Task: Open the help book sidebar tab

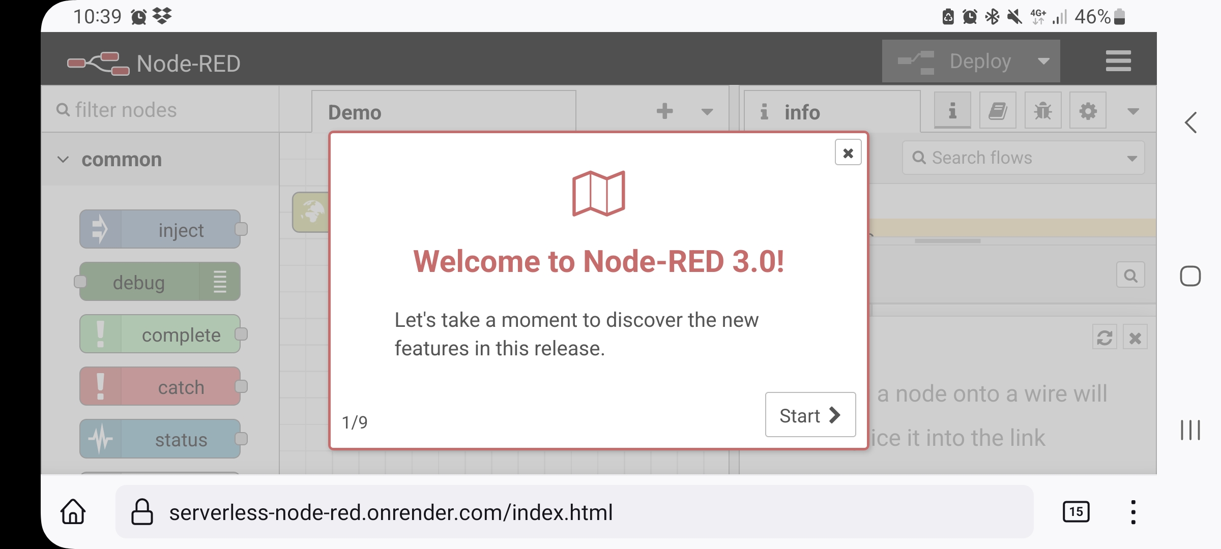Action: click(998, 111)
